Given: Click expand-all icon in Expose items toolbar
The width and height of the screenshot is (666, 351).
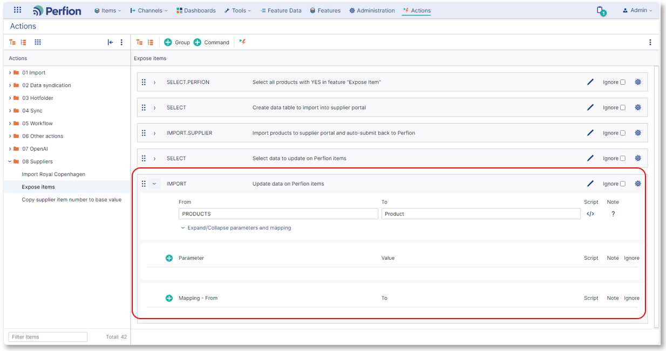Looking at the screenshot, I should tap(139, 42).
